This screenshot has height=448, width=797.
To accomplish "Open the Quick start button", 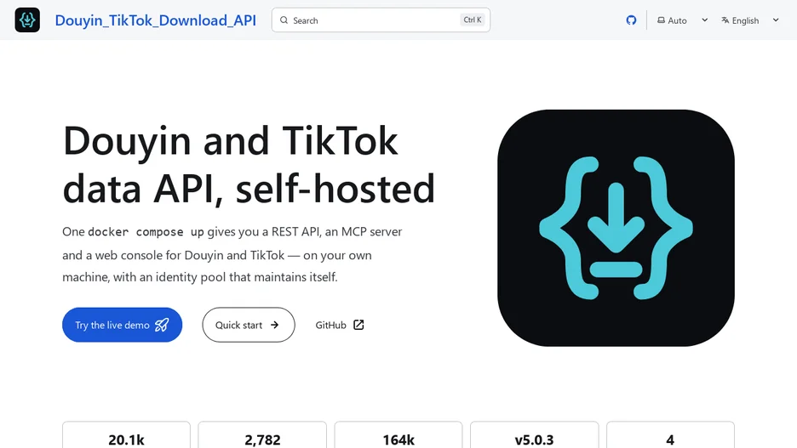I will click(249, 325).
